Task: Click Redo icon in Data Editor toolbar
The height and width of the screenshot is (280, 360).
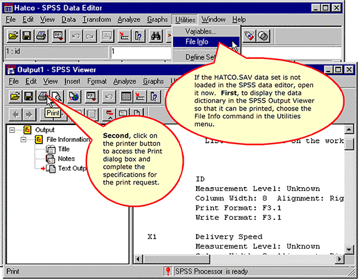Action: [90, 36]
